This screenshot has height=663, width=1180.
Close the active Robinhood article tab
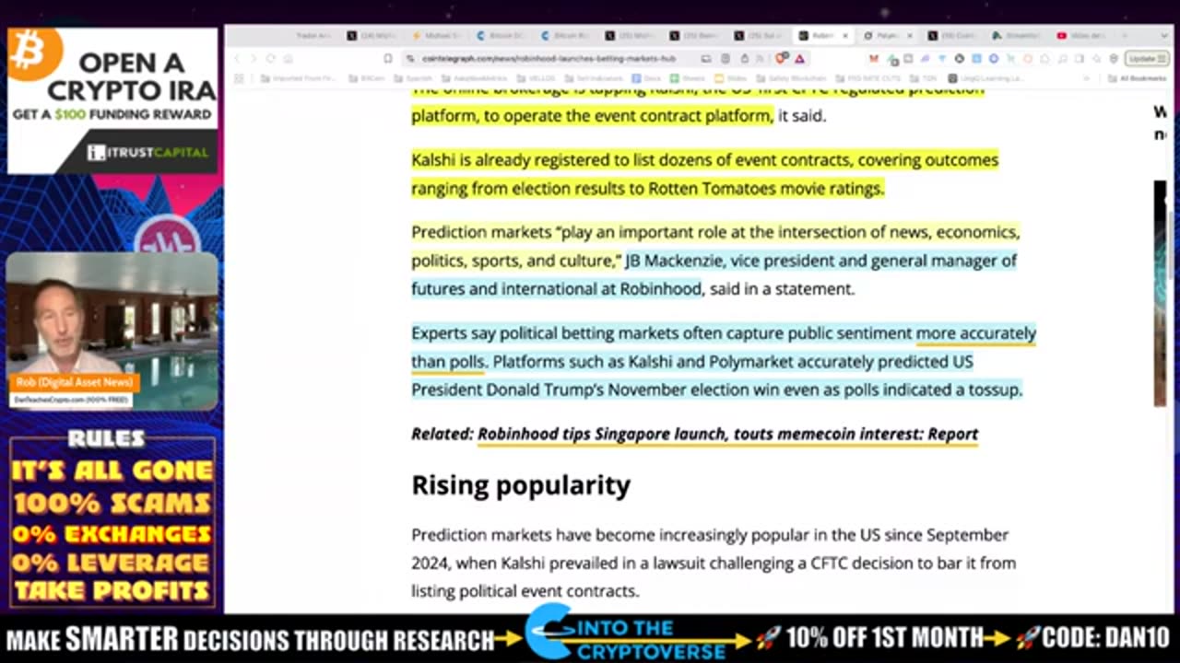[x=845, y=36]
